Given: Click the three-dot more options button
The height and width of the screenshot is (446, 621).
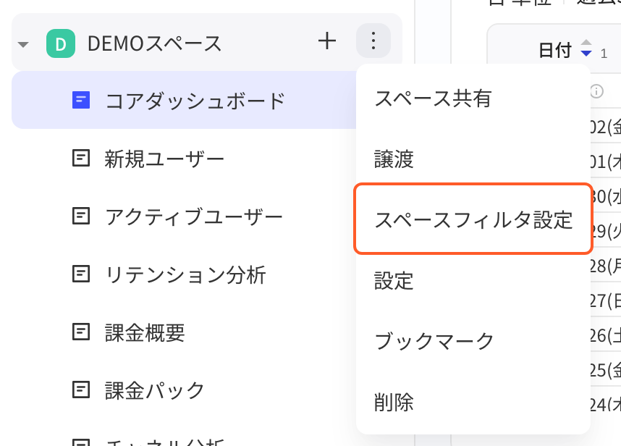Looking at the screenshot, I should coord(373,41).
